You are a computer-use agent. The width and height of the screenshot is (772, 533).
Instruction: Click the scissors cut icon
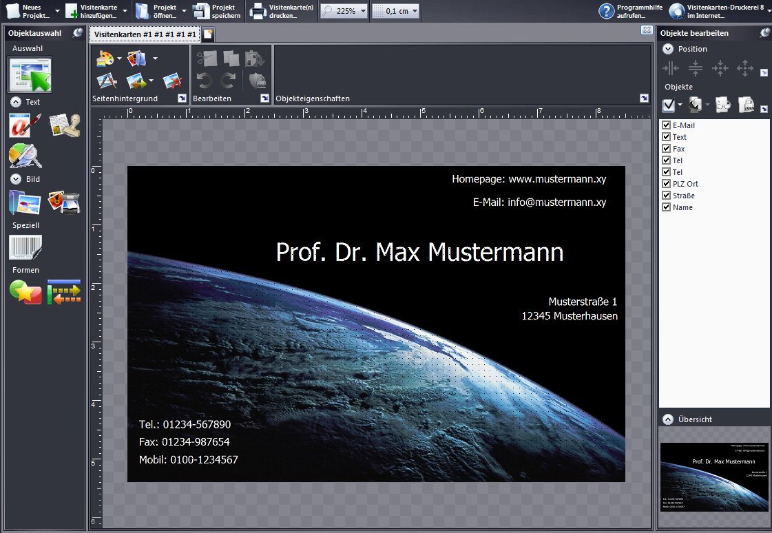point(207,58)
